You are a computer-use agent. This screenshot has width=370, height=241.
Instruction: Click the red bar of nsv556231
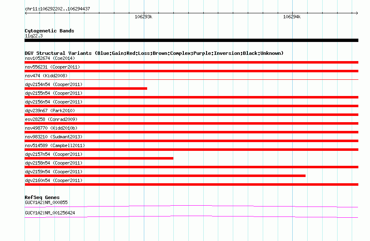click(191, 71)
